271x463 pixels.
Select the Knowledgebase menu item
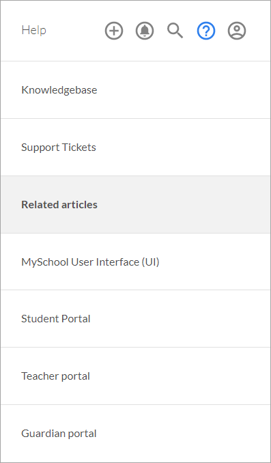click(x=135, y=89)
